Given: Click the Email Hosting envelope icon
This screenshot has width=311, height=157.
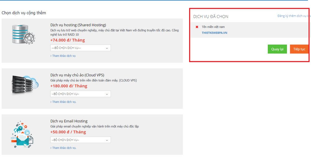Looking at the screenshot, I should [22, 134].
